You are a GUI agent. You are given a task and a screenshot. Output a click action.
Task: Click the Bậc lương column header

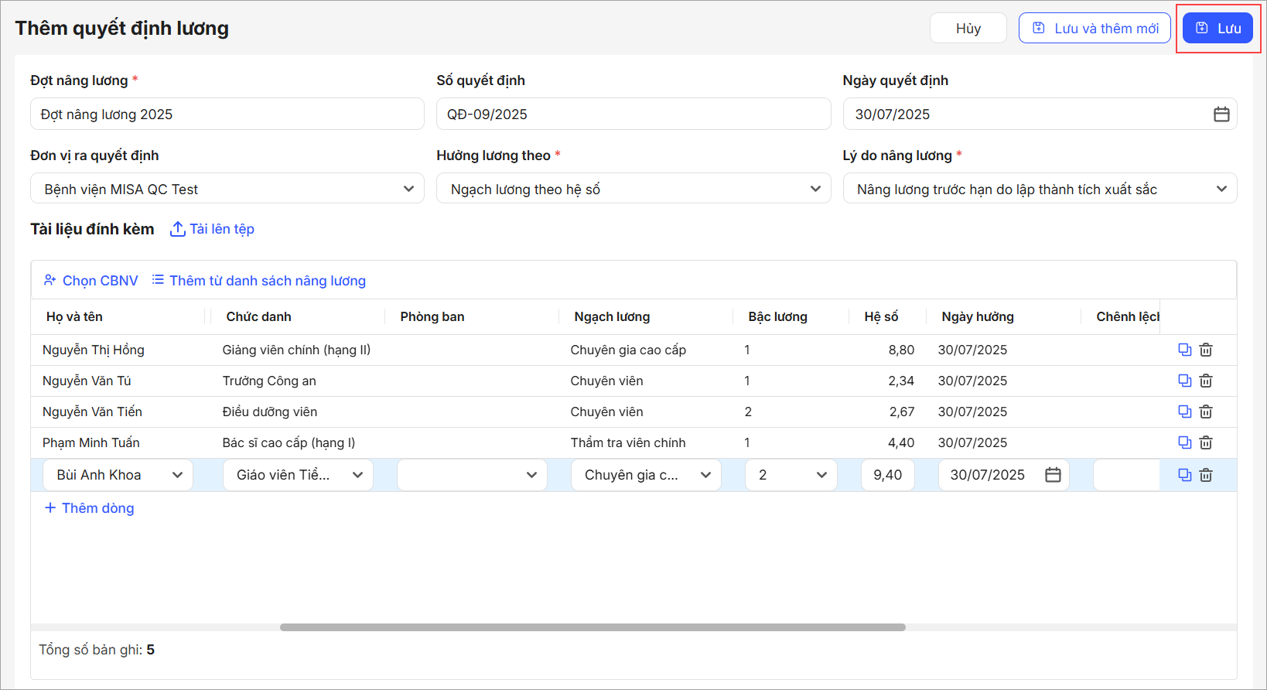[777, 316]
